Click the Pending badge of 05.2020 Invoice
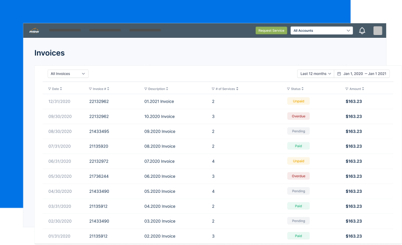 point(298,191)
